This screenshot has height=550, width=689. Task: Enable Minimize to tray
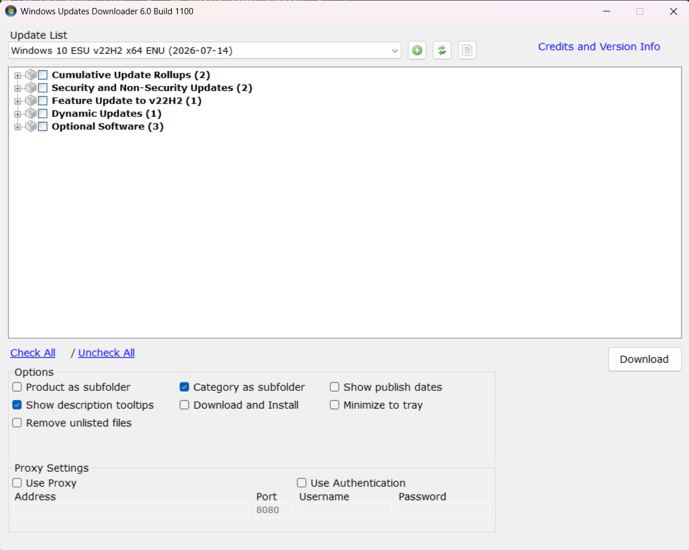(335, 405)
